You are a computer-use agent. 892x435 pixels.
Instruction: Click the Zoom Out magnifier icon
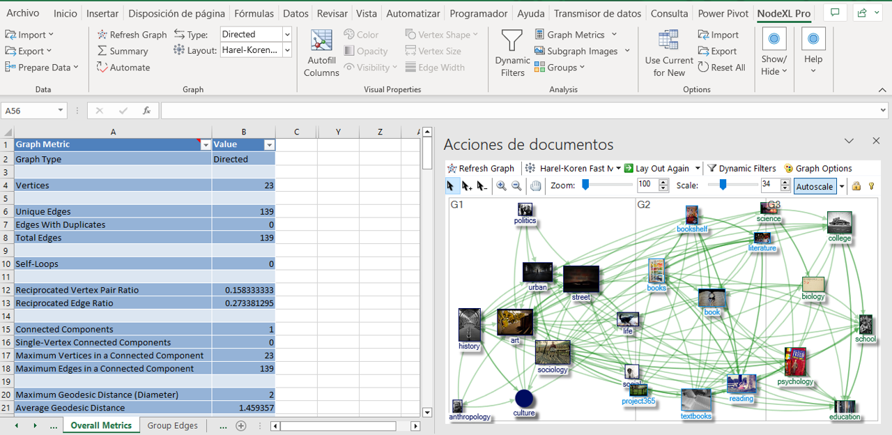pyautogui.click(x=516, y=186)
